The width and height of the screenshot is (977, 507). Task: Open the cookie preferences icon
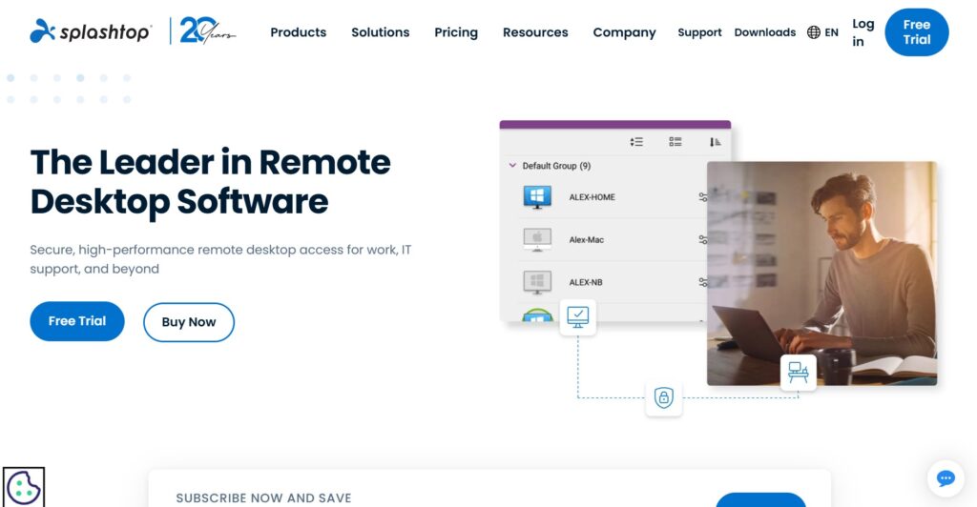[24, 487]
